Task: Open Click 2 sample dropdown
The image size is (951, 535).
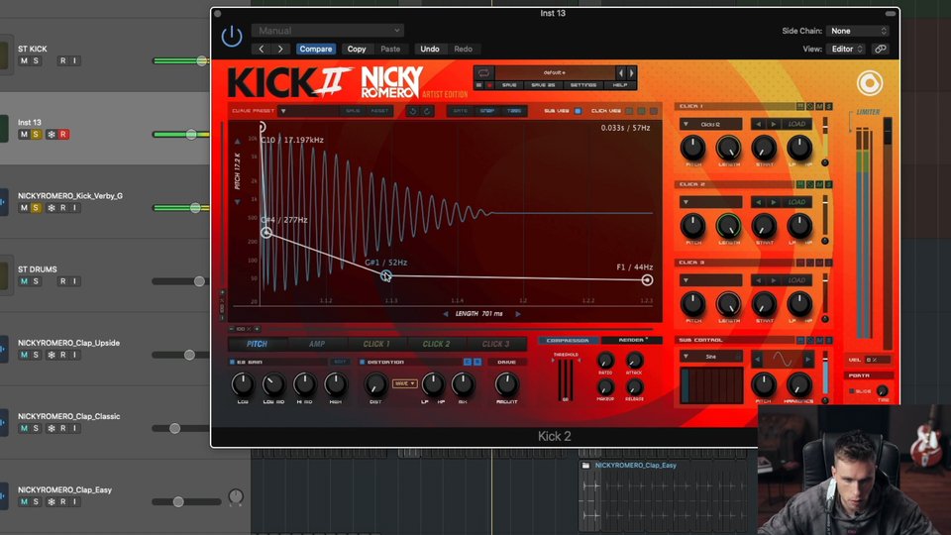Action: tap(710, 202)
